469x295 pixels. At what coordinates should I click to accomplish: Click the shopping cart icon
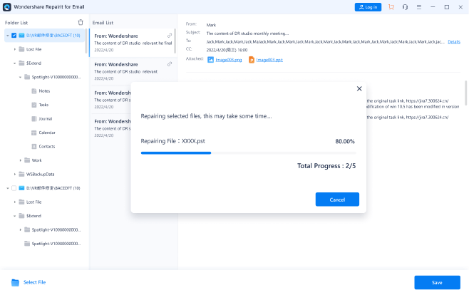(391, 7)
